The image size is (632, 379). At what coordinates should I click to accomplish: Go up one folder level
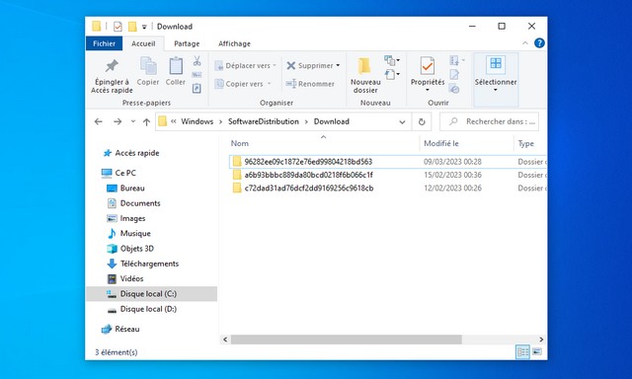146,121
